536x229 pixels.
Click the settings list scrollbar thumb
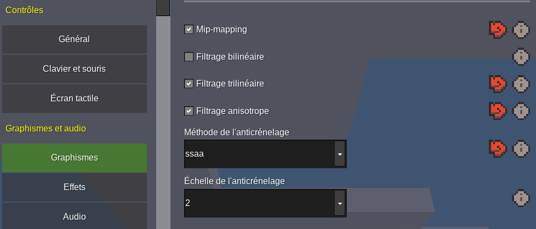click(x=163, y=7)
